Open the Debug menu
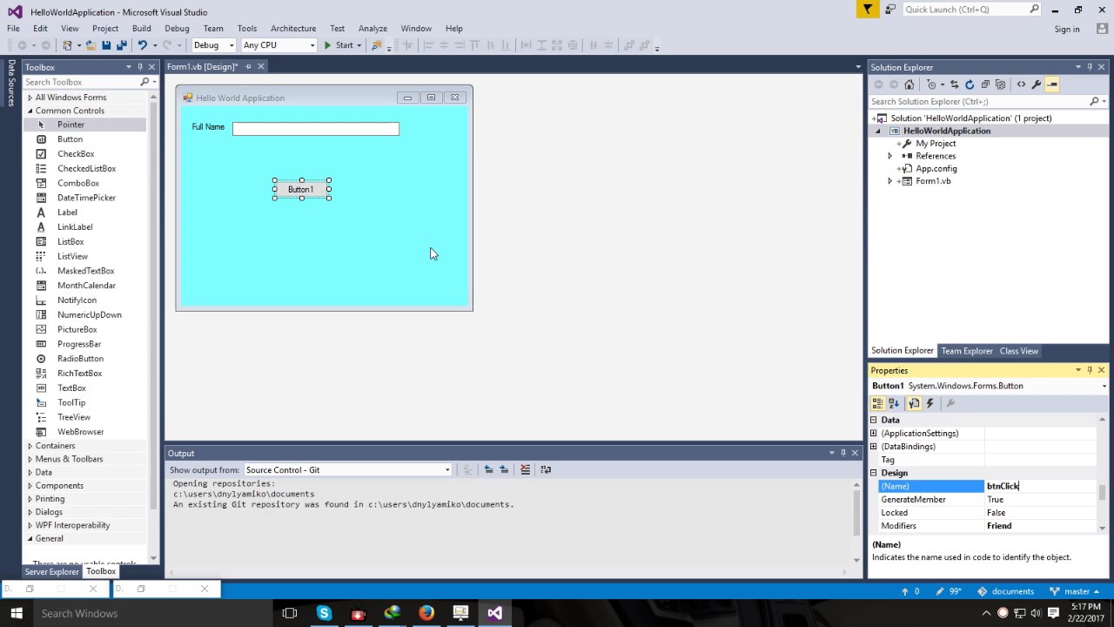Viewport: 1114px width, 627px height. [x=177, y=29]
